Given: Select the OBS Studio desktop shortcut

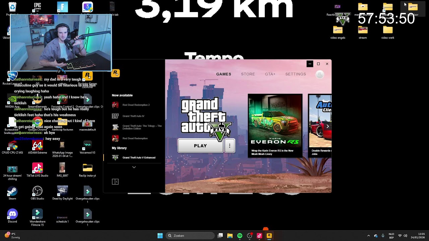Looking at the screenshot, I should pos(37,193).
